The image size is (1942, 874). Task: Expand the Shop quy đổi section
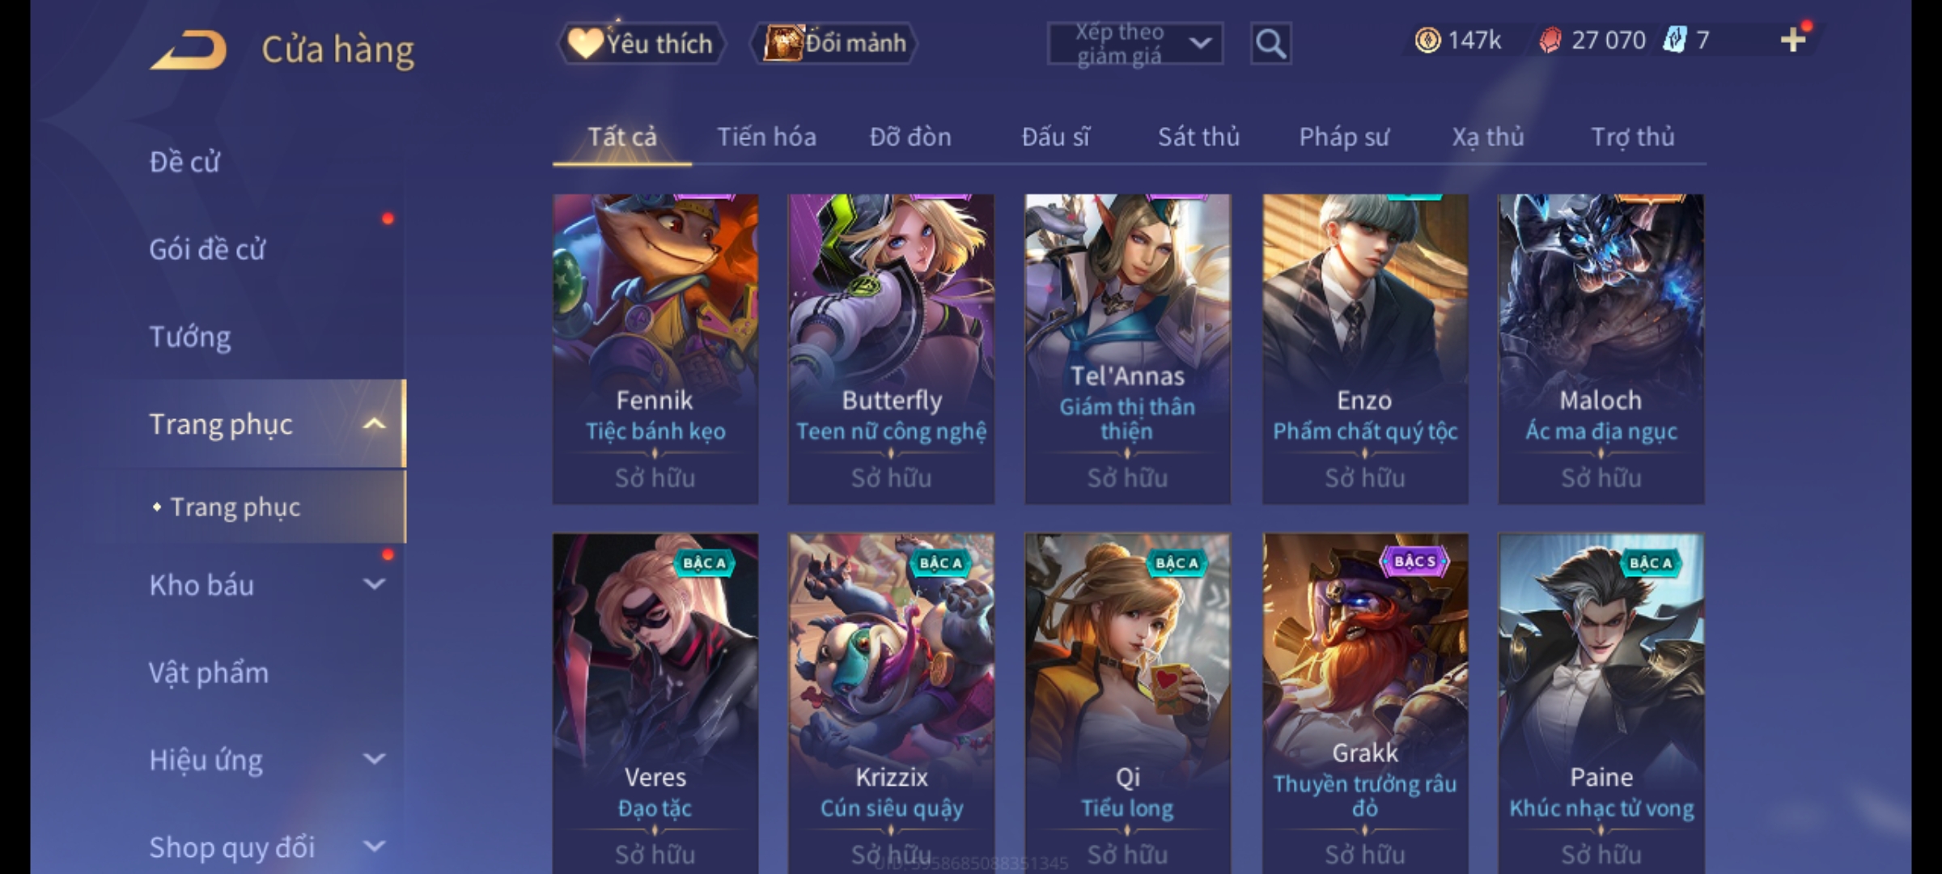click(374, 846)
